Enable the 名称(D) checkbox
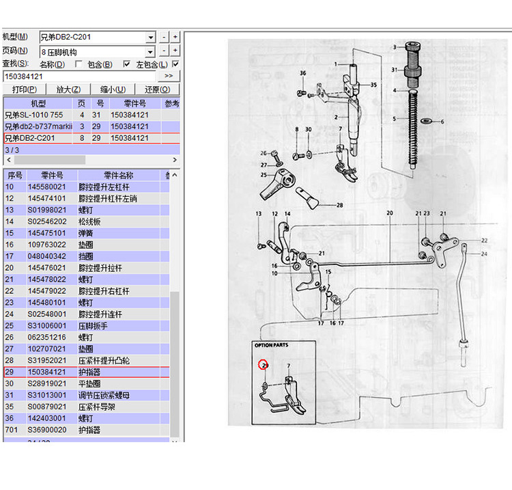 point(79,64)
